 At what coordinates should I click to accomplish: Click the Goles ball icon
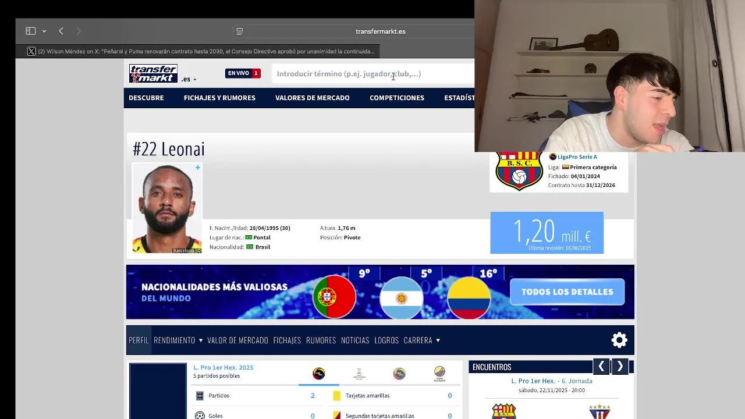coord(200,416)
